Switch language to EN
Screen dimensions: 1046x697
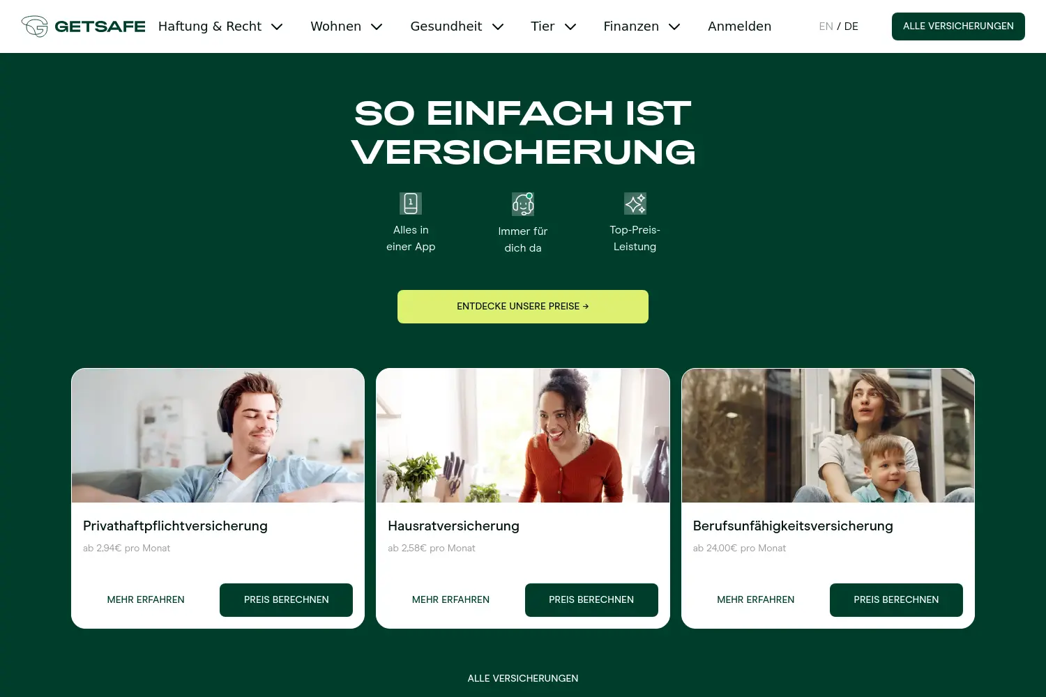pos(826,26)
